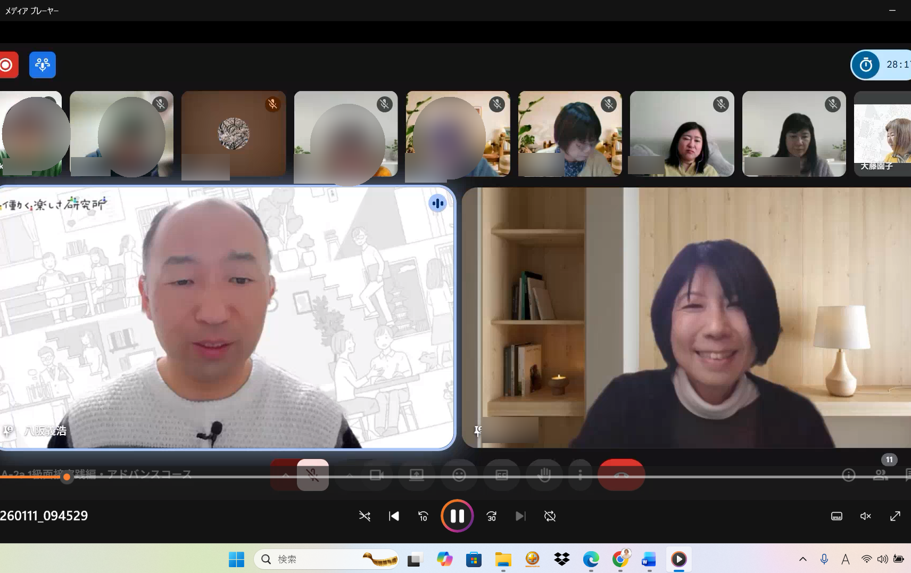Click the meeting timer stopwatch icon
The image size is (911, 573).
click(x=866, y=65)
